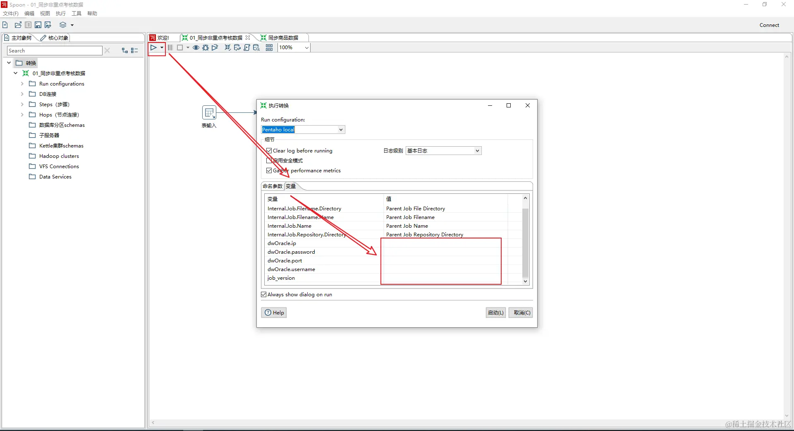Open the 欢迎! tab
Screen dimensions: 794x431
coord(160,38)
